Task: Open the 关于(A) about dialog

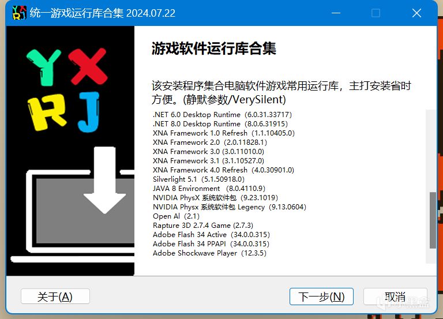Action: coord(55,297)
